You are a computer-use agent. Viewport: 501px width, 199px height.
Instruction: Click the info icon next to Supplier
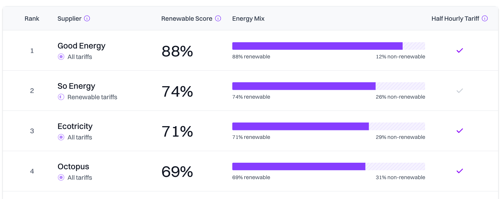click(x=87, y=18)
